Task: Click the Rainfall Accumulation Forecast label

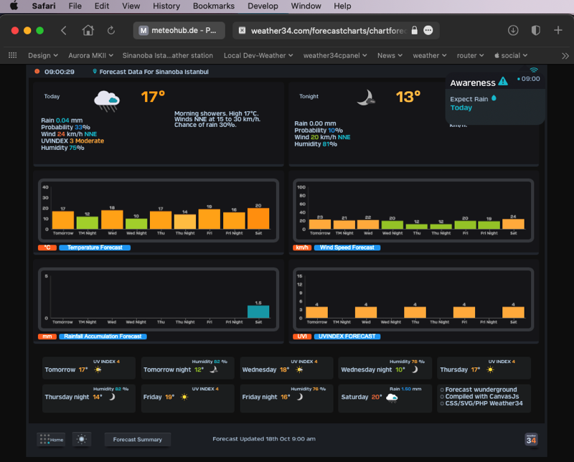Action: click(103, 336)
